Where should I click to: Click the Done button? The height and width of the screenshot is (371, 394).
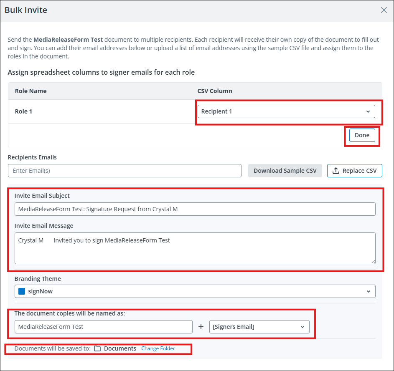[x=362, y=135]
